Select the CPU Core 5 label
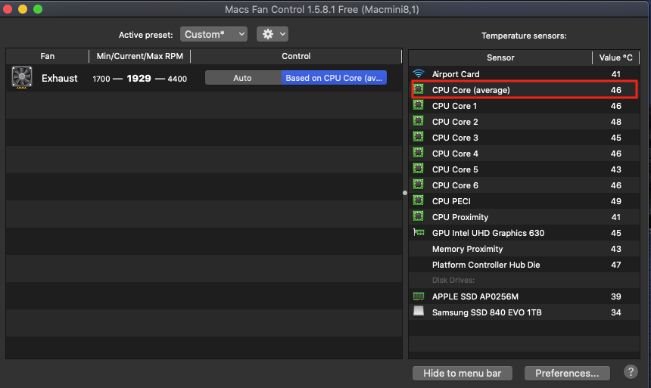Image resolution: width=651 pixels, height=388 pixels. tap(455, 169)
